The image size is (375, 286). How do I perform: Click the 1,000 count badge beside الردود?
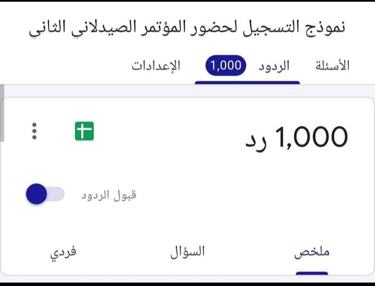coord(226,66)
